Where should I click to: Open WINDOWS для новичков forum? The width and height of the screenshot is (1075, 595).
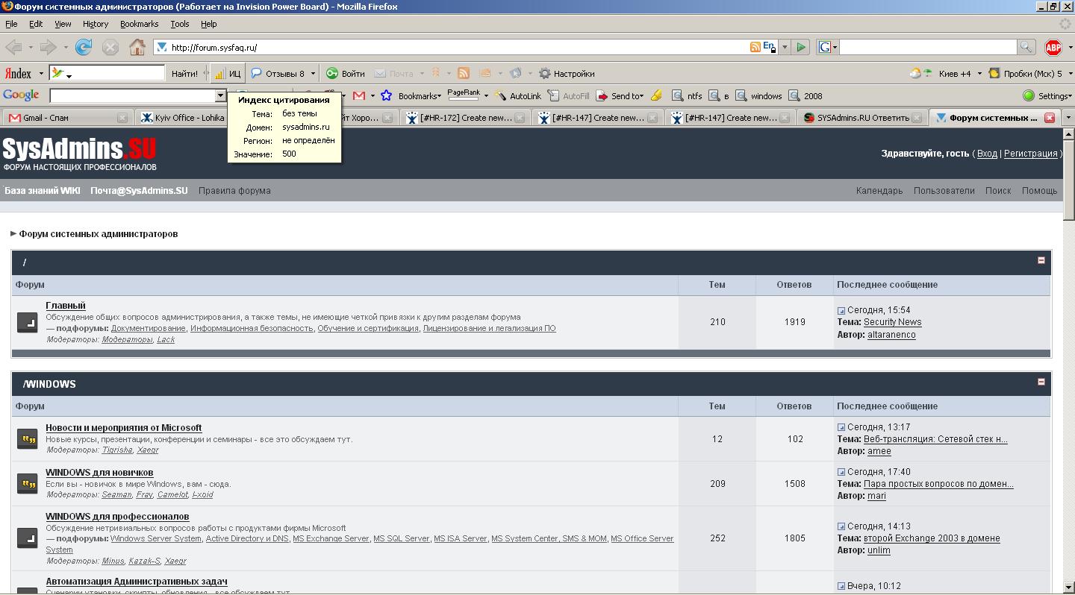99,472
